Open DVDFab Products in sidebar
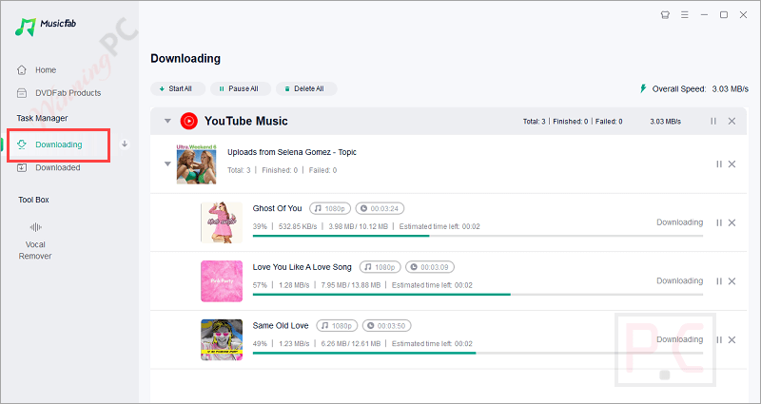 59,93
